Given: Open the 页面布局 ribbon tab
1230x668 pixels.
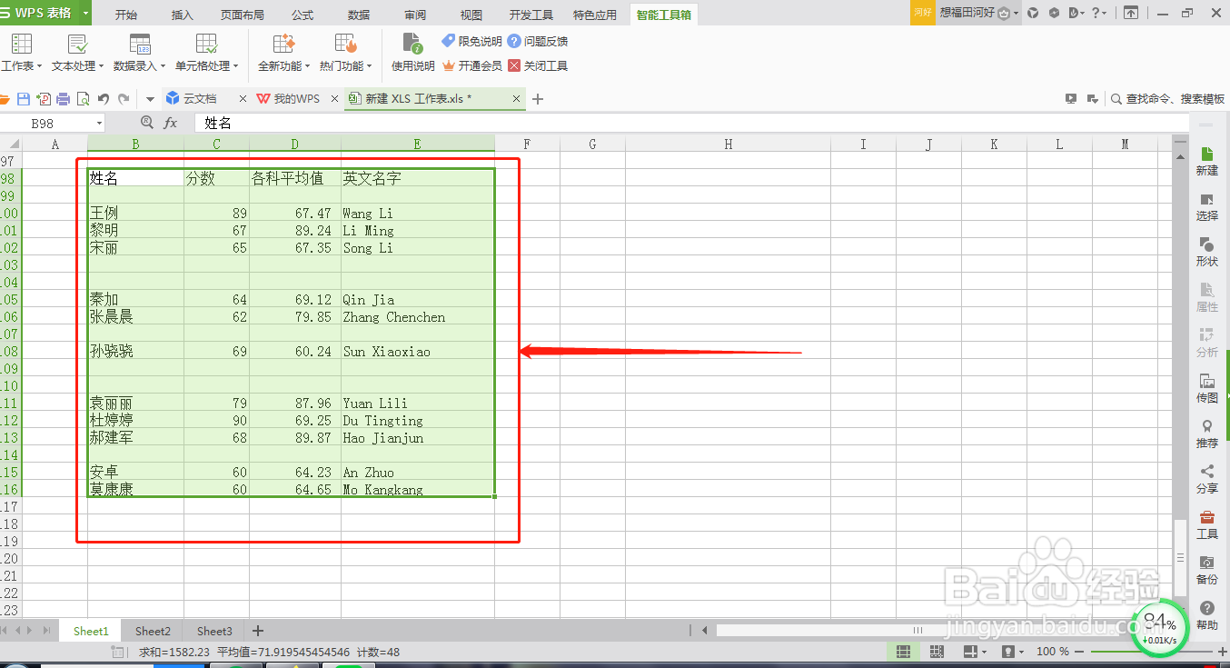Looking at the screenshot, I should click(x=243, y=15).
